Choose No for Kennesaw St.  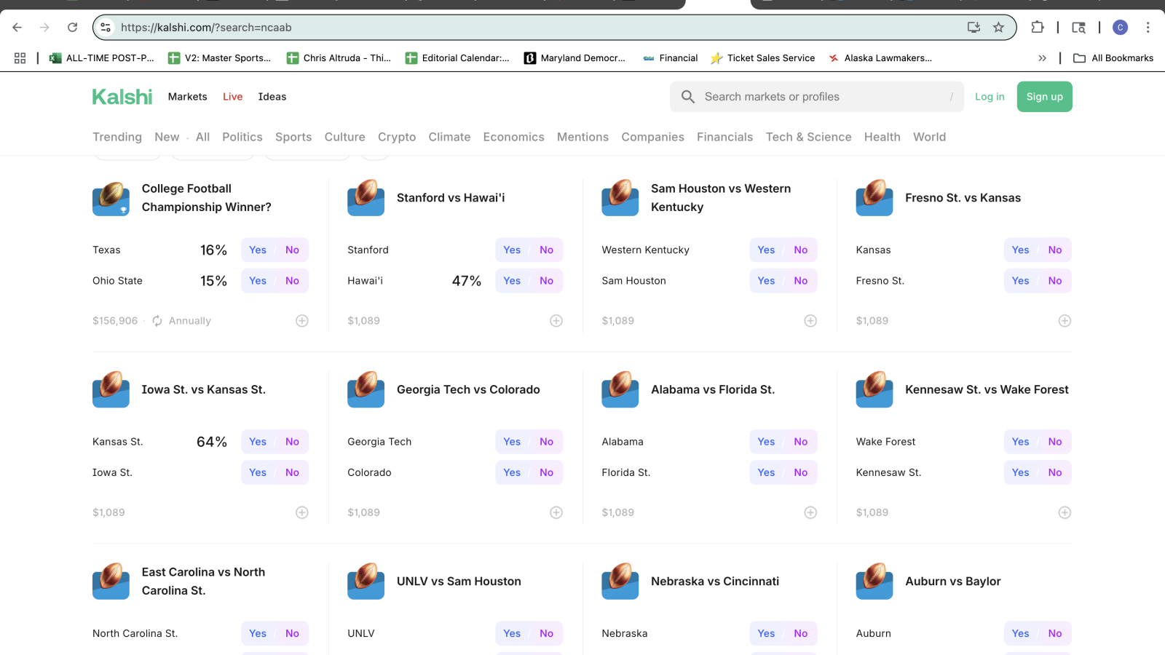click(1054, 473)
